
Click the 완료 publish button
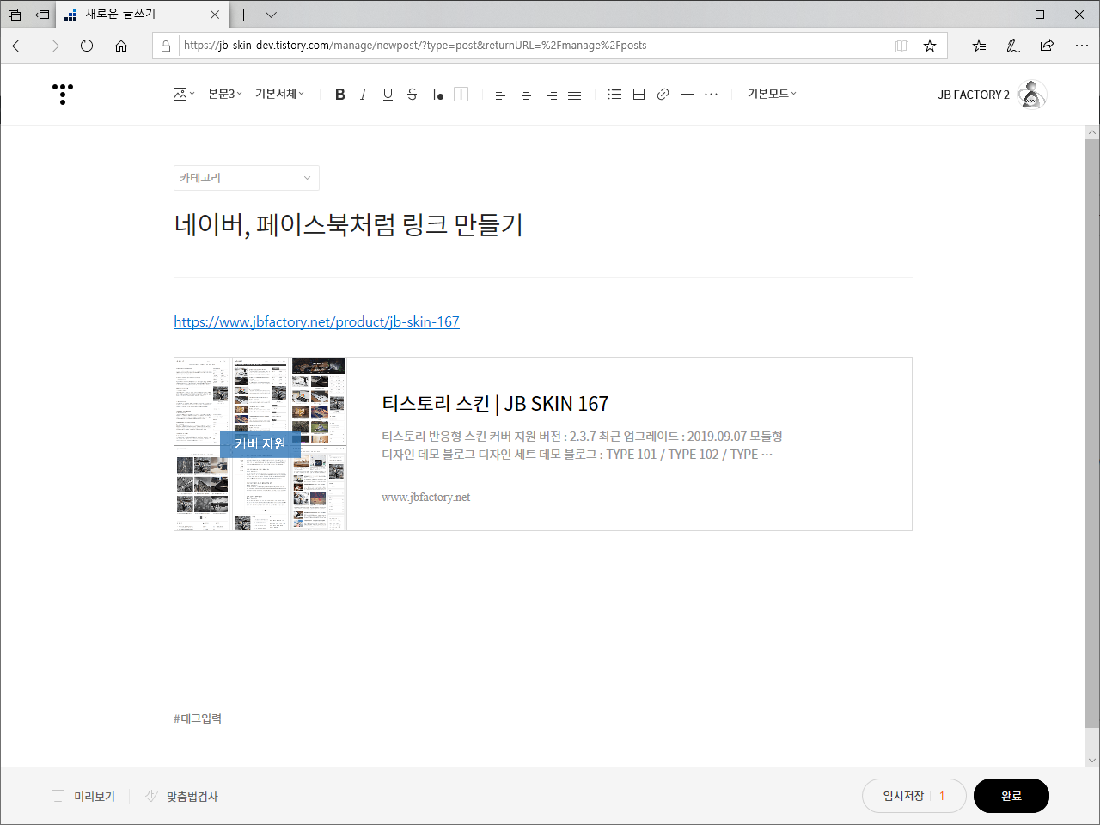pyautogui.click(x=1011, y=796)
